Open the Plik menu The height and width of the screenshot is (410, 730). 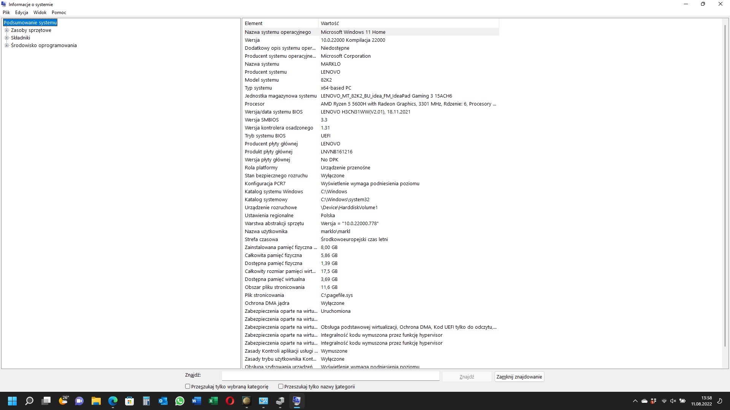6,13
